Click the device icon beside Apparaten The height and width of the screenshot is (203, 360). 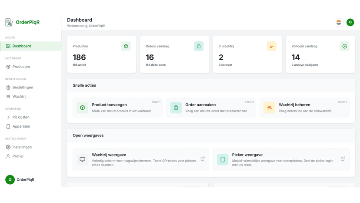pyautogui.click(x=8, y=126)
